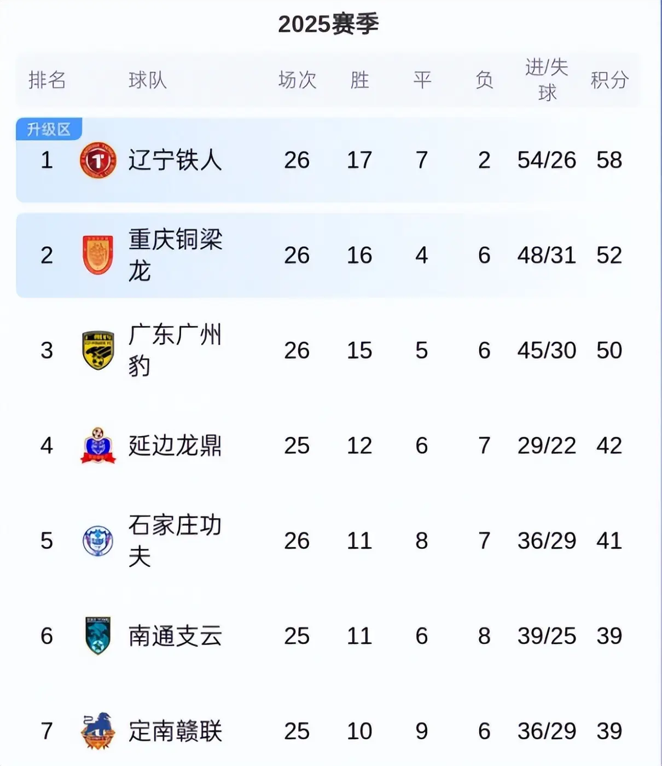Screen dimensions: 662x766
Task: Click the Chongqing Tonglianglong club crest
Action: pyautogui.click(x=98, y=255)
